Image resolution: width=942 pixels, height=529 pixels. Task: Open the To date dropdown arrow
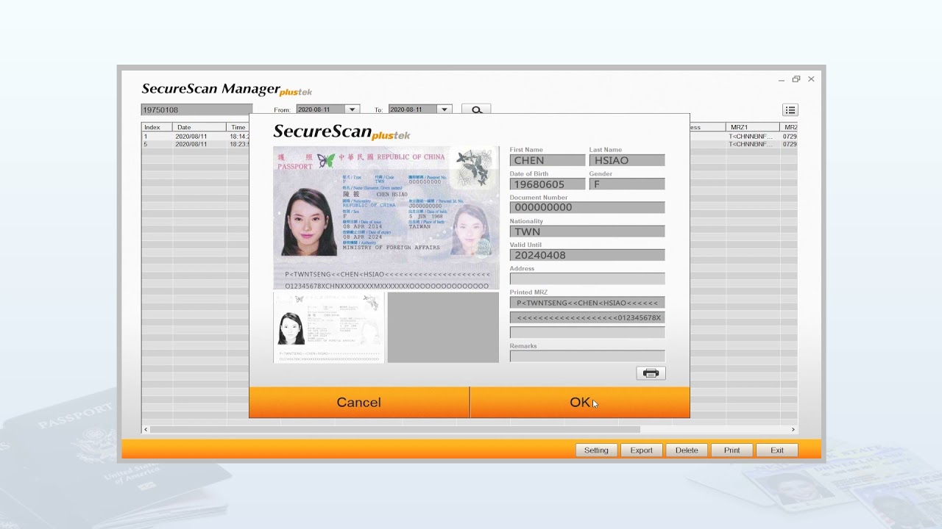coord(444,109)
